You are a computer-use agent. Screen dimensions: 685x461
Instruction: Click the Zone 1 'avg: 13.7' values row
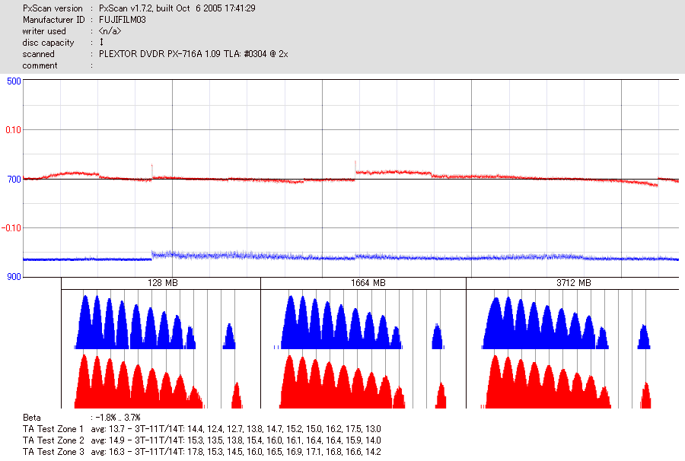(236, 429)
